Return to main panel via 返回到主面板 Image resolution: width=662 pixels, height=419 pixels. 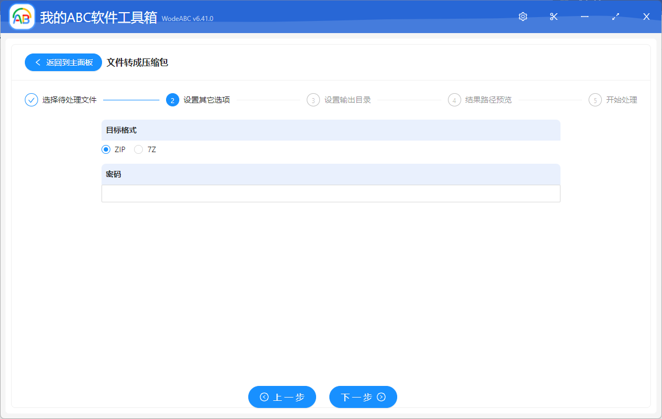pos(63,62)
